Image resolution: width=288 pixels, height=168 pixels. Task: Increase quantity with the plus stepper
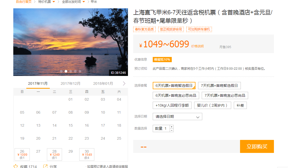tap(171, 127)
